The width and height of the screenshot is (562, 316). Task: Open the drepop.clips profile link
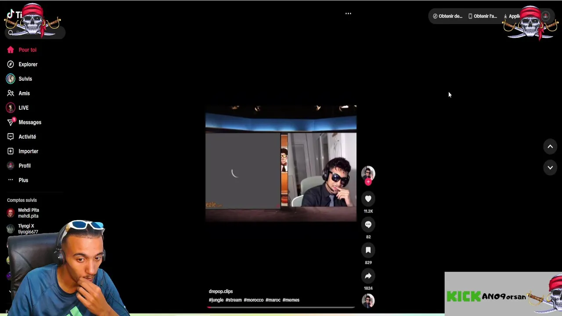(x=221, y=291)
